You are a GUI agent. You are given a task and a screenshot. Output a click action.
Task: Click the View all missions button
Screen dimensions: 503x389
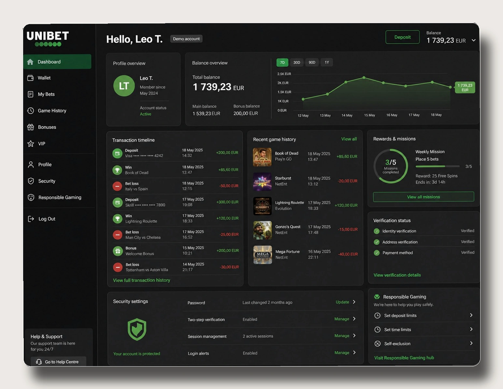point(424,197)
